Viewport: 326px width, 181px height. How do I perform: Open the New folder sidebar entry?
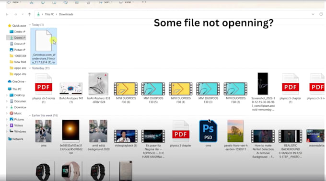(18, 62)
